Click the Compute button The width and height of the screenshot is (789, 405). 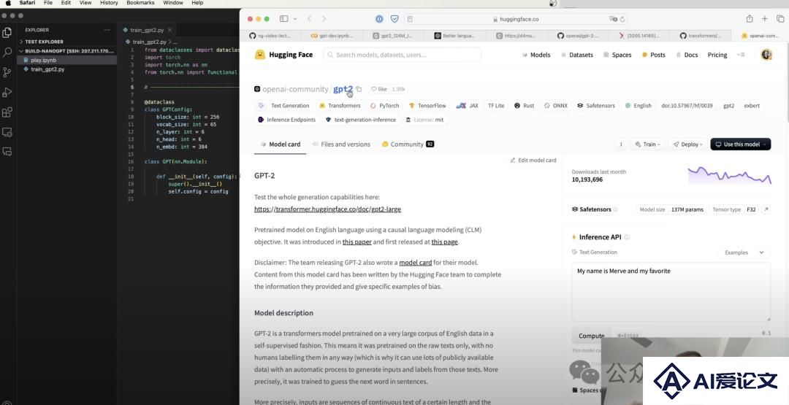click(x=591, y=336)
